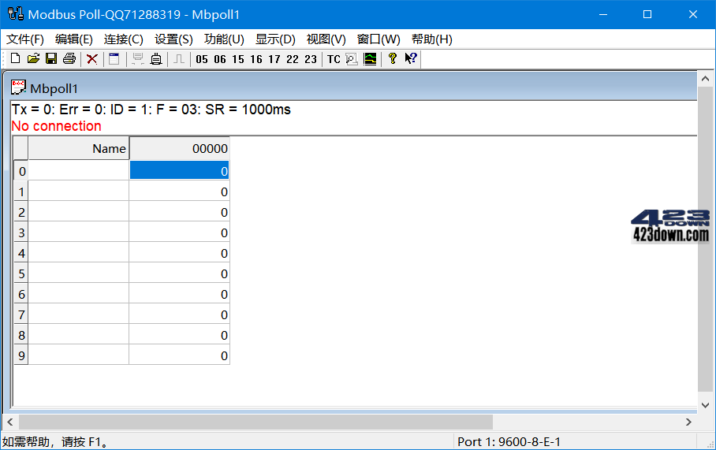
Task: Click the horizontal scrollbar left arrow
Action: coord(10,422)
